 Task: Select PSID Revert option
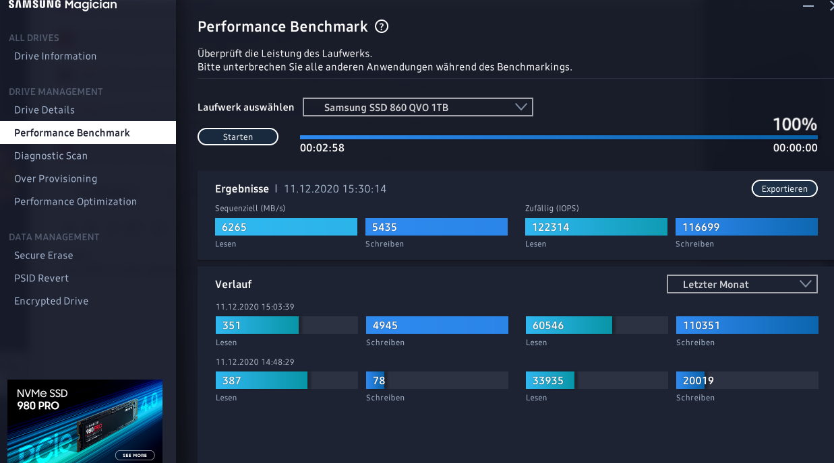pos(41,278)
